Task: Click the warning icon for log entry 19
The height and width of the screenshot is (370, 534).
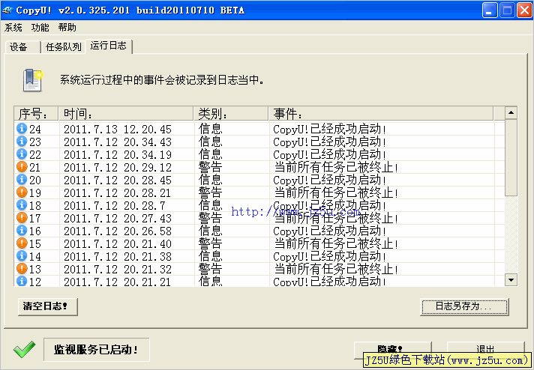Action: (22, 192)
